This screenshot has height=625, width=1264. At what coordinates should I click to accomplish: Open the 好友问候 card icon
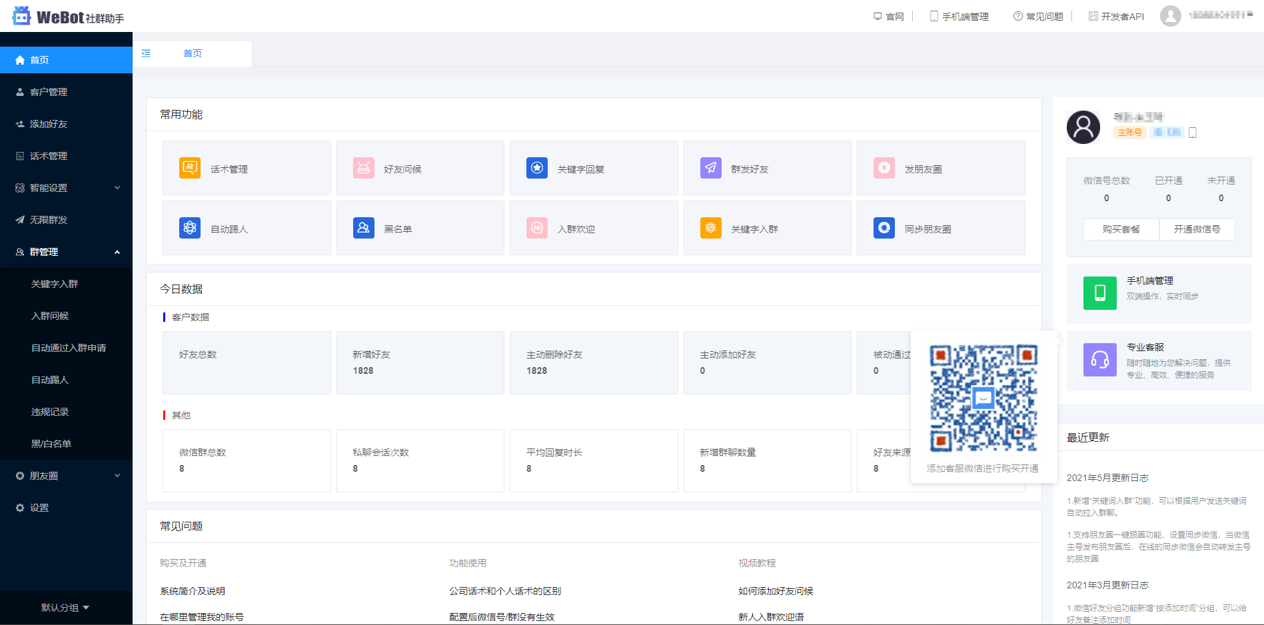tap(364, 168)
